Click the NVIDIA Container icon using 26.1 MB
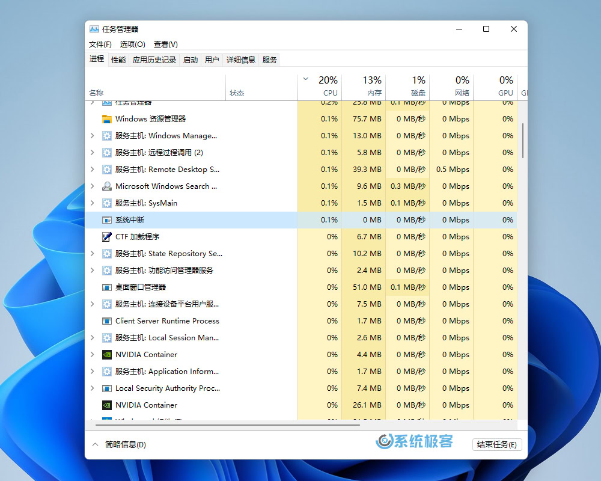The image size is (601, 481). pos(107,405)
